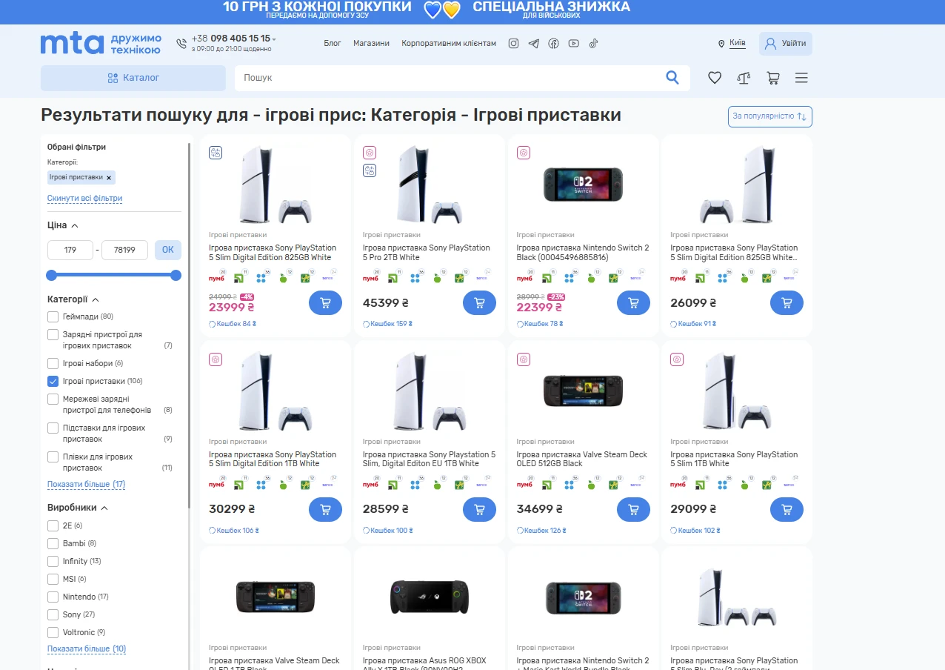Apply price range with OK button
The height and width of the screenshot is (670, 945).
(x=168, y=250)
